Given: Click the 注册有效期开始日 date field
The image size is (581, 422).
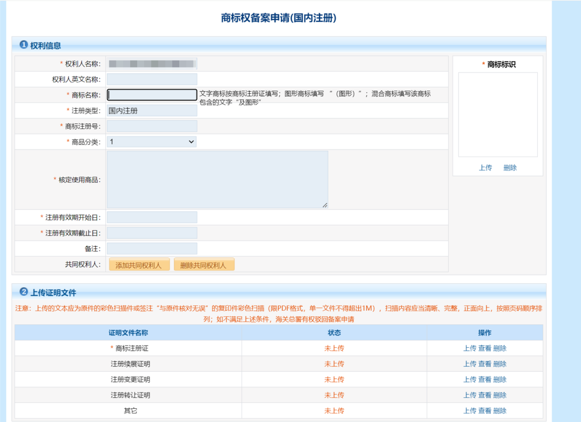Looking at the screenshot, I should click(x=152, y=217).
